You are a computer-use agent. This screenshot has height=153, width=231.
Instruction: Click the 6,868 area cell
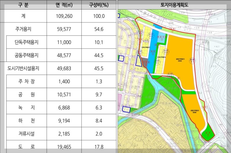64,108
